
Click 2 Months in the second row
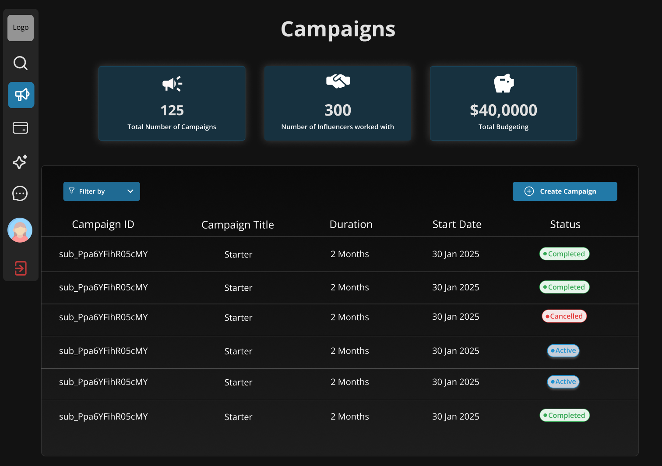click(x=350, y=287)
